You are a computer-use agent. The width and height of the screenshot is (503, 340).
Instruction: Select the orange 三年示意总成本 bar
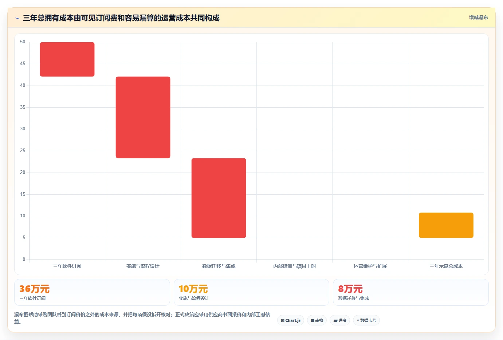446,225
